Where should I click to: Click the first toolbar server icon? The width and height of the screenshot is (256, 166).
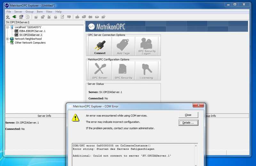(x=8, y=17)
